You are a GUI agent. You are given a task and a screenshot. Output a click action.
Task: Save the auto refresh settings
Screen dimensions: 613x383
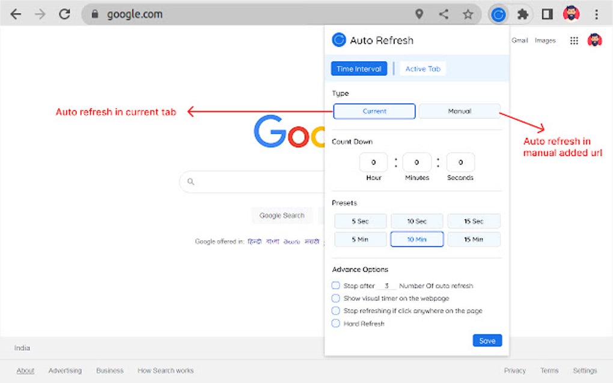(x=487, y=340)
